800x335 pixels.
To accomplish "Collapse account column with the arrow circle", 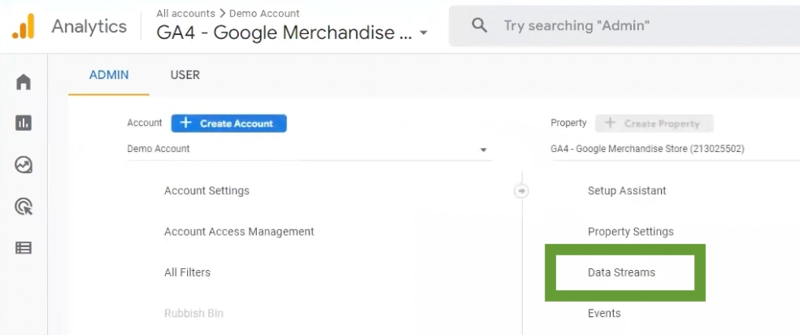I will click(521, 191).
